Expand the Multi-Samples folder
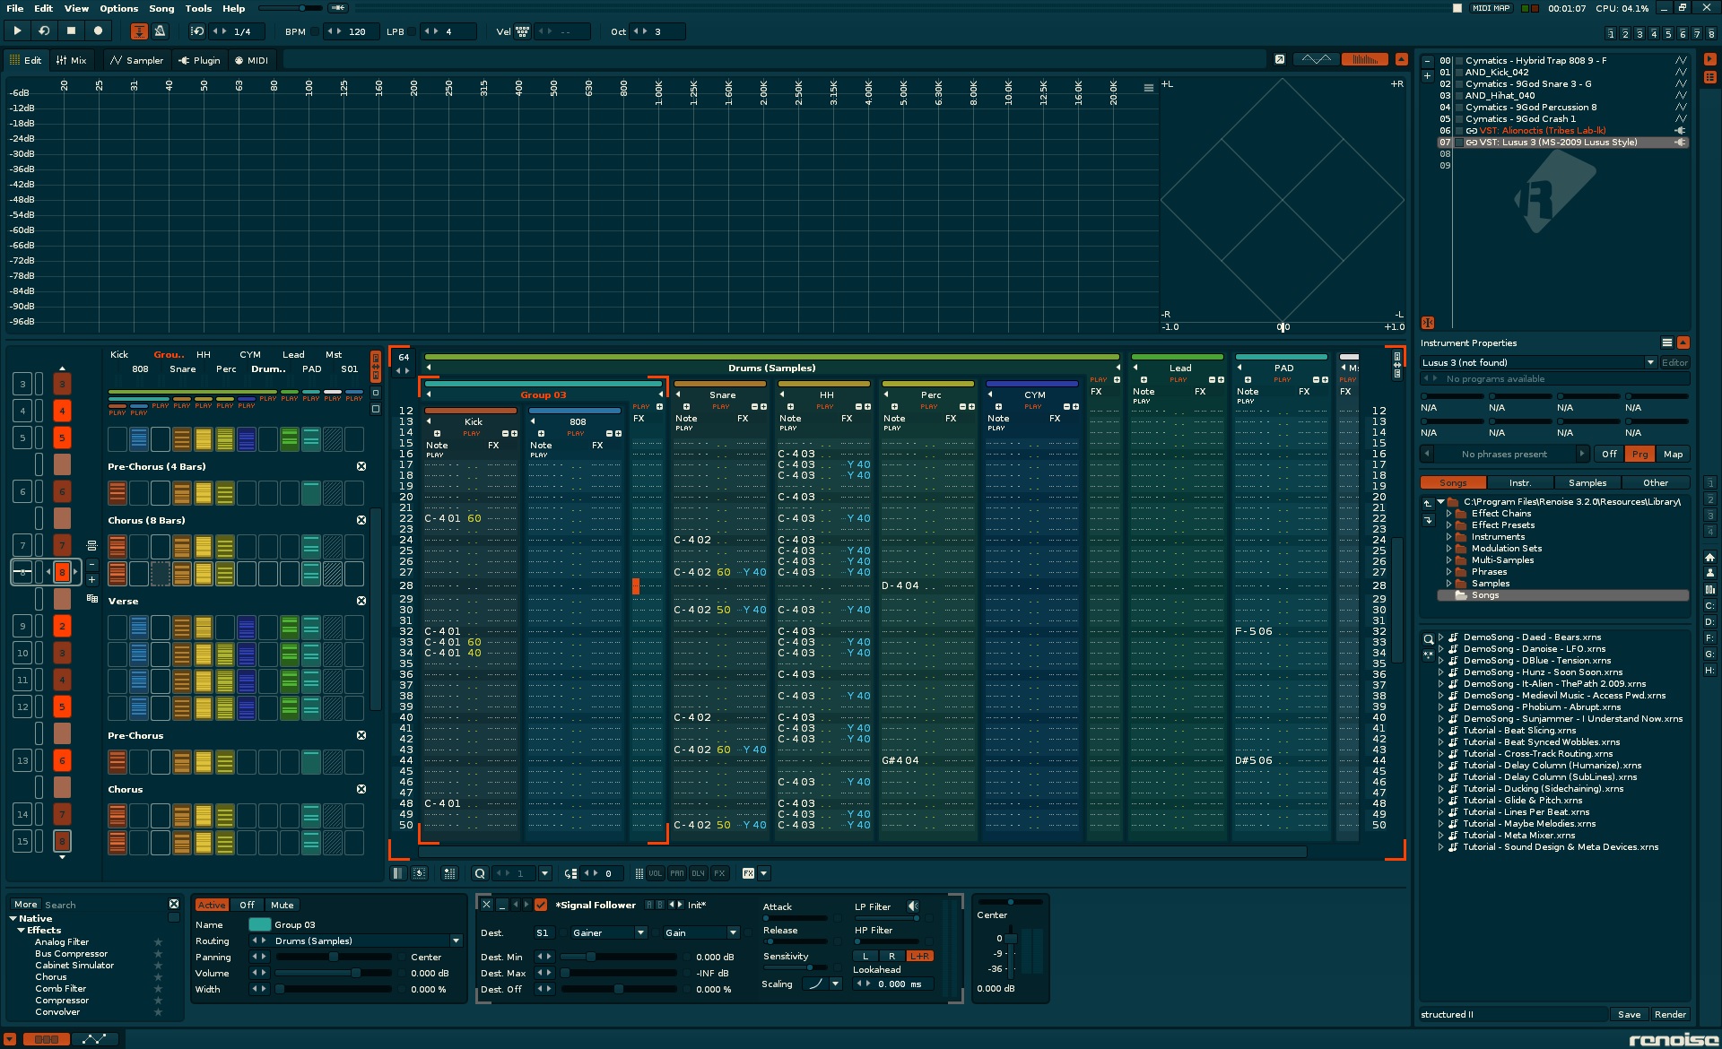 (x=1448, y=560)
